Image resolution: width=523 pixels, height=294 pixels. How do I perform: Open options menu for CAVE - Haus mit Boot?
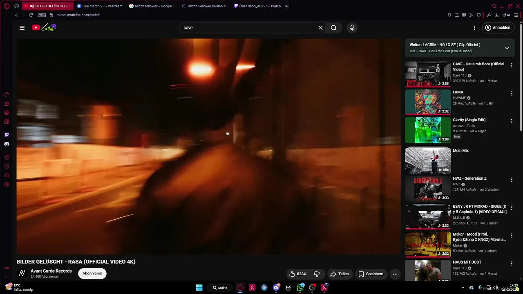(512, 65)
